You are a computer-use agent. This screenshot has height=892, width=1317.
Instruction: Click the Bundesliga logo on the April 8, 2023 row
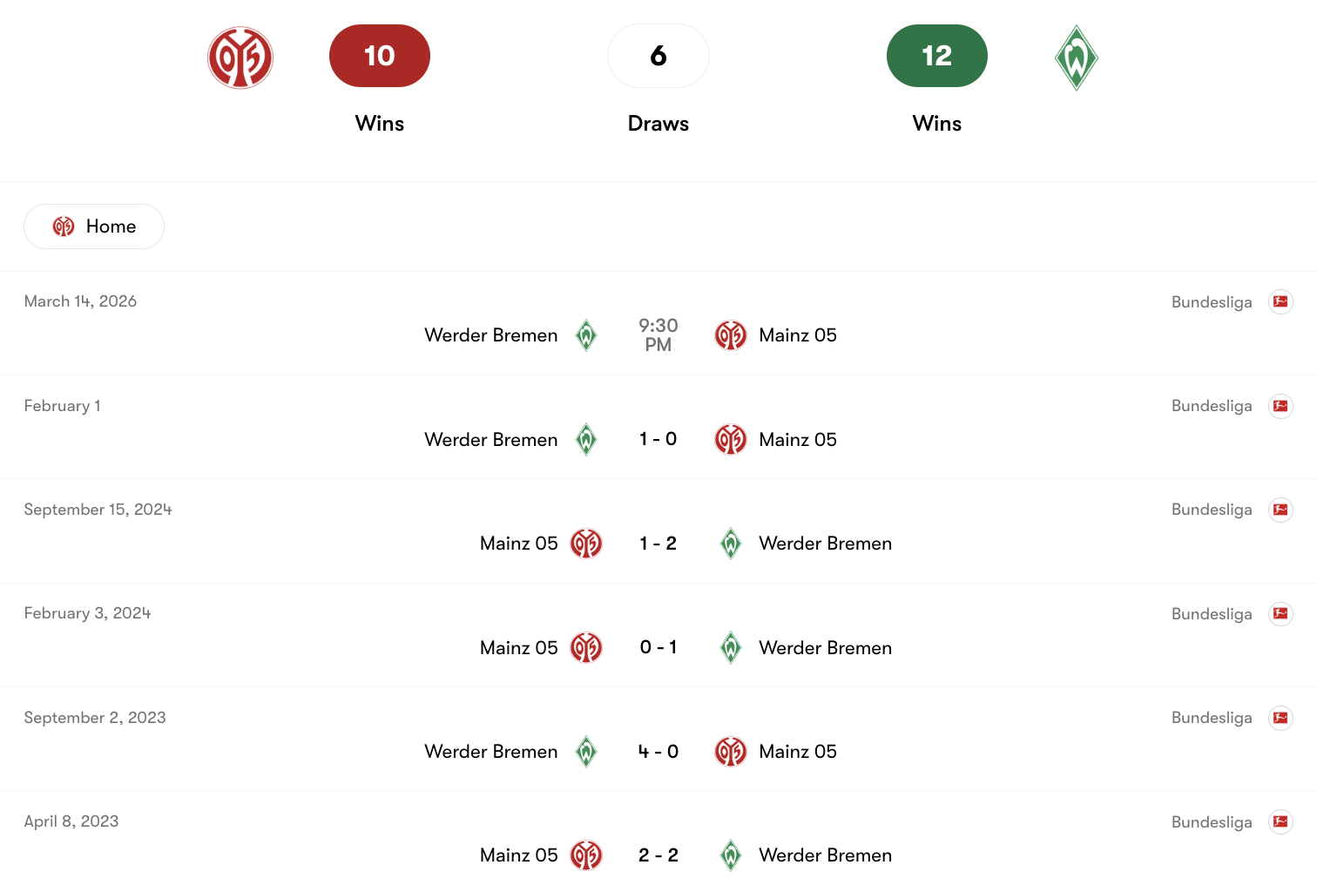pos(1281,821)
